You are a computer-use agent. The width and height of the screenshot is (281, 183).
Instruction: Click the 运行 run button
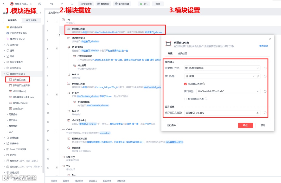point(144,4)
